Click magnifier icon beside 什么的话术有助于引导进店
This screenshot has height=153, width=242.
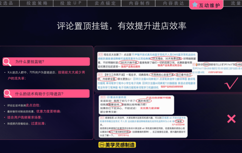coord(8,93)
